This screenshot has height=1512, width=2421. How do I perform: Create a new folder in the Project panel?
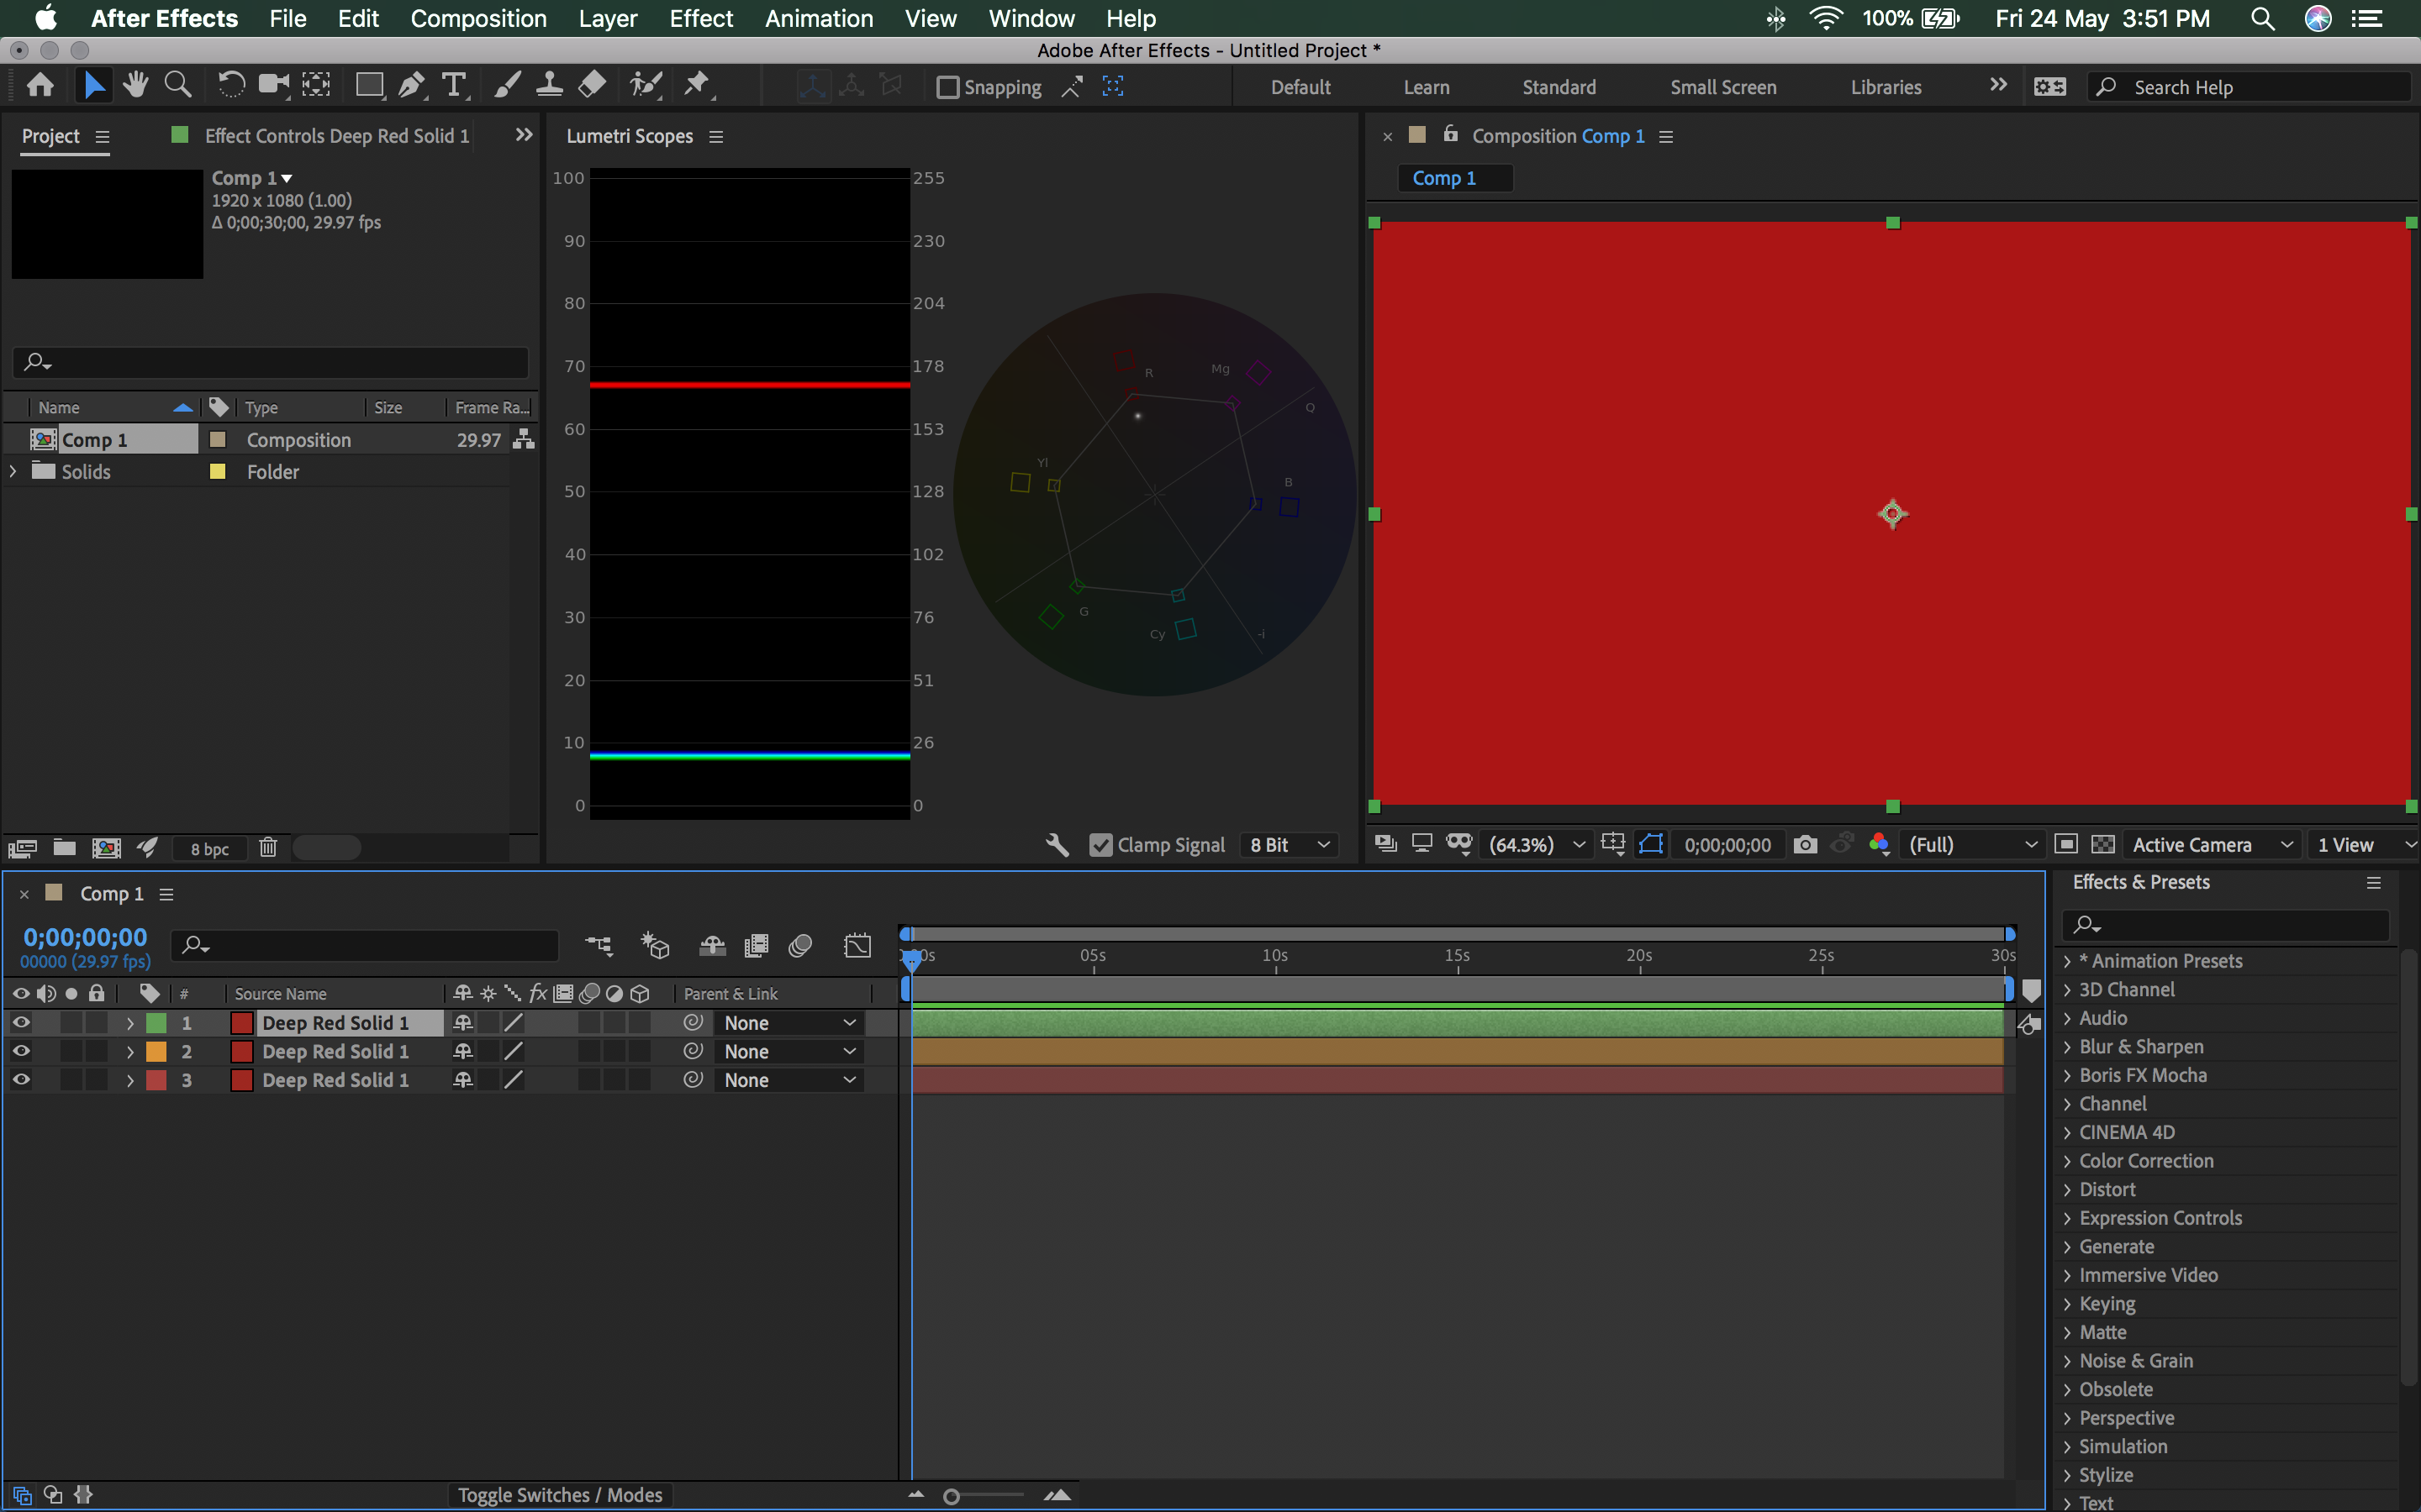point(64,848)
